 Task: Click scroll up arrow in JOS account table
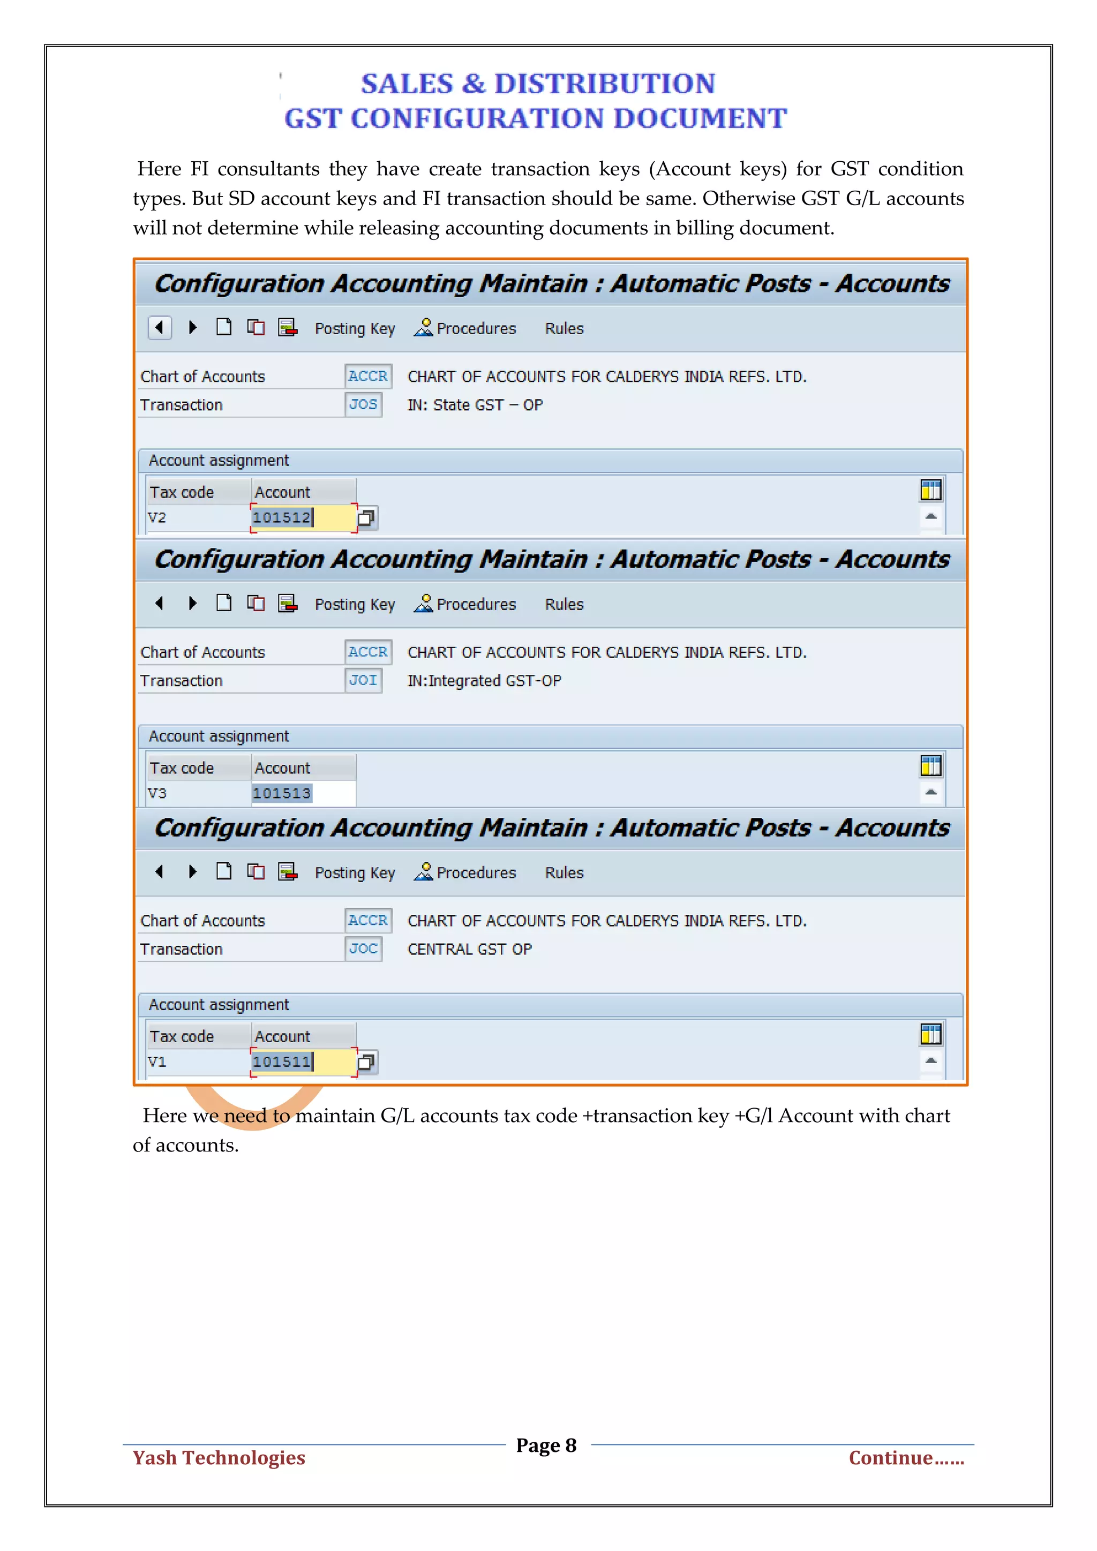click(931, 517)
